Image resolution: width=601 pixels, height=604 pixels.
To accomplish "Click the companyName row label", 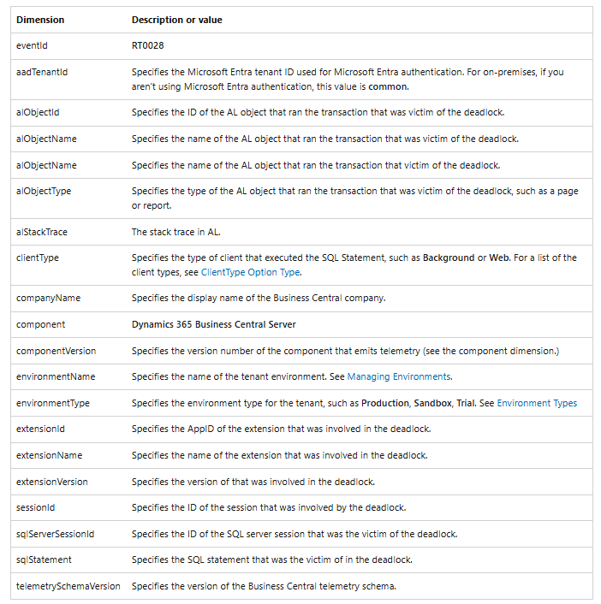I will point(48,298).
